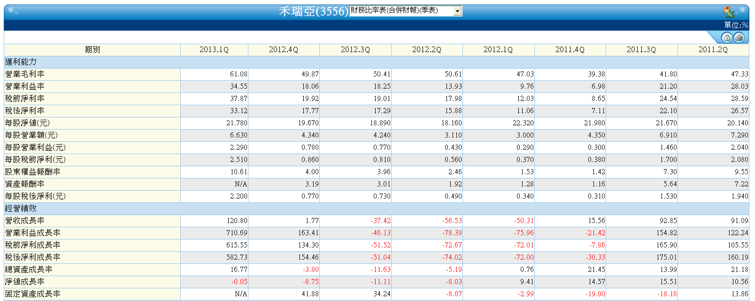Click the 9.55 value in 股東權益報酬率 row
755x301 pixels.
741,172
